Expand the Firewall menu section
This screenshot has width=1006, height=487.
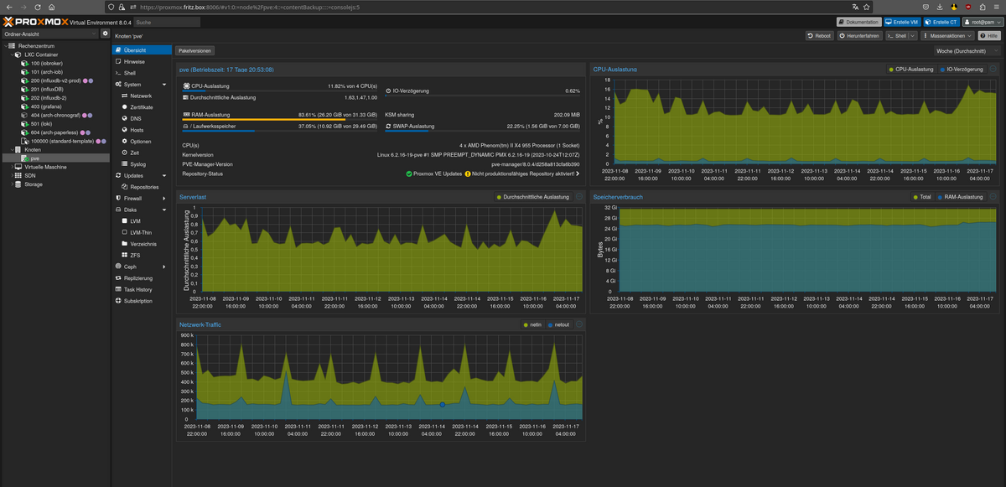[164, 198]
